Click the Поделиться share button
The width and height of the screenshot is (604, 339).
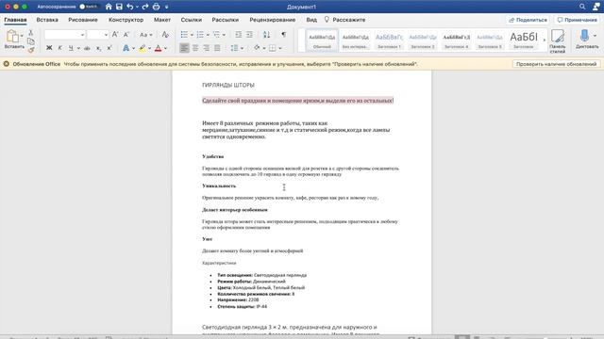coord(528,20)
